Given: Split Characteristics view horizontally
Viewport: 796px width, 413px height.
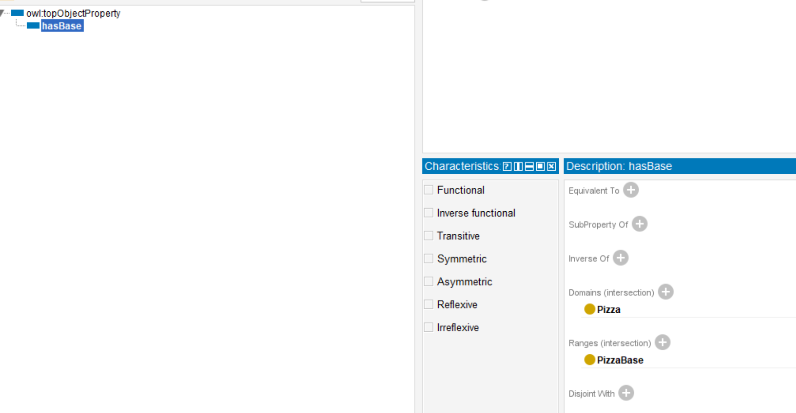Looking at the screenshot, I should (529, 167).
